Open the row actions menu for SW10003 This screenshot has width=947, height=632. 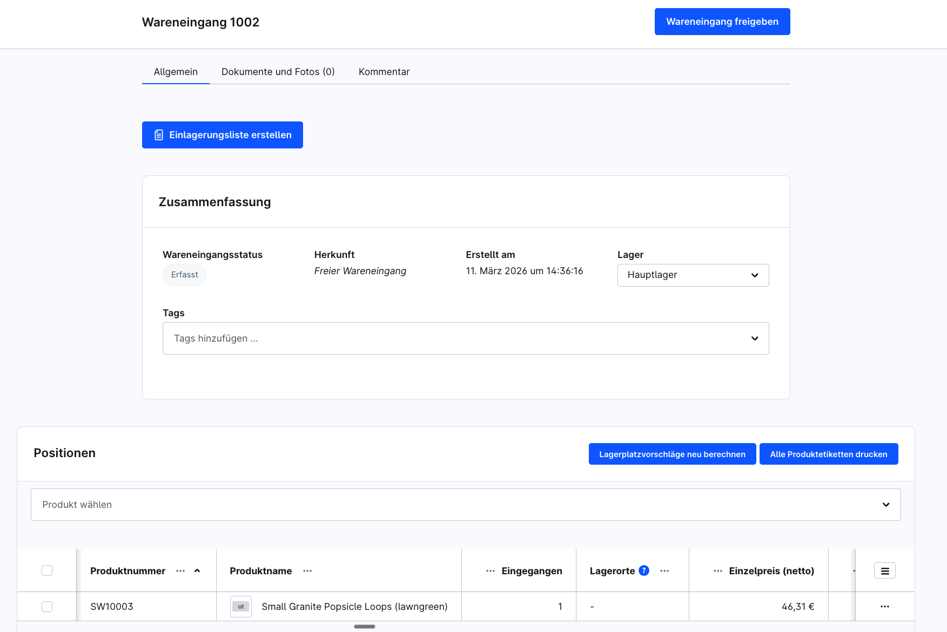(x=884, y=607)
